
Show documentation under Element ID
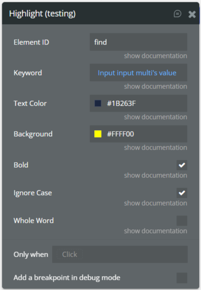click(x=156, y=56)
